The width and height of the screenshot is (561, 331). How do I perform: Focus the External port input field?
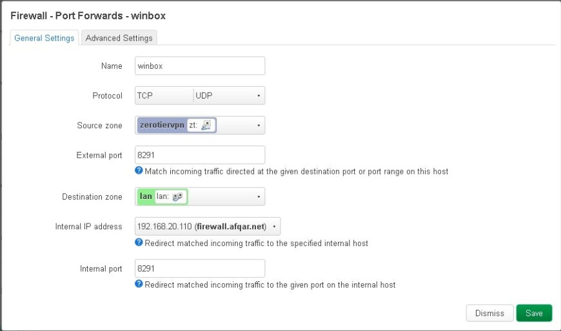[x=200, y=155]
